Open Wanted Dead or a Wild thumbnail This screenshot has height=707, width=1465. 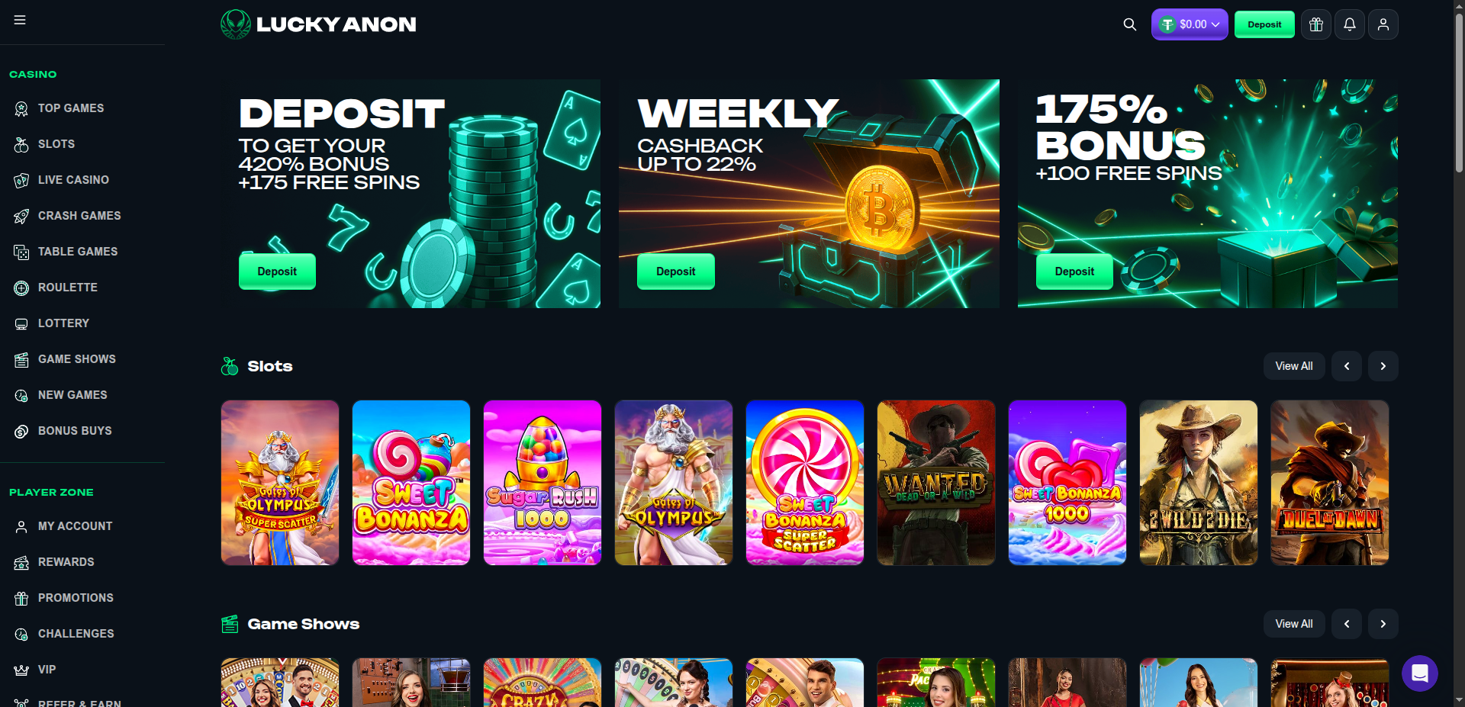pyautogui.click(x=936, y=483)
